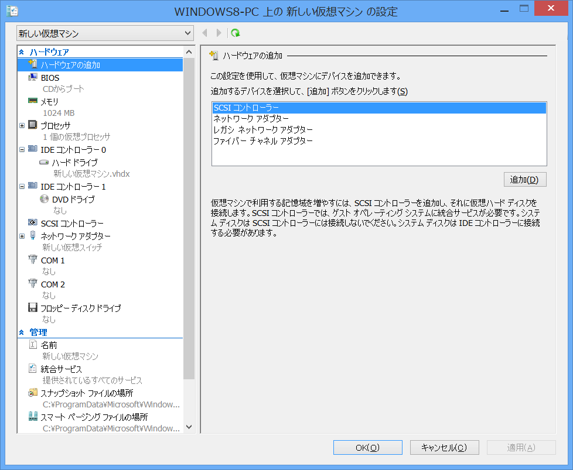This screenshot has height=470, width=573.
Task: Open the 新しい仮想マシン dropdown
Action: pyautogui.click(x=105, y=33)
